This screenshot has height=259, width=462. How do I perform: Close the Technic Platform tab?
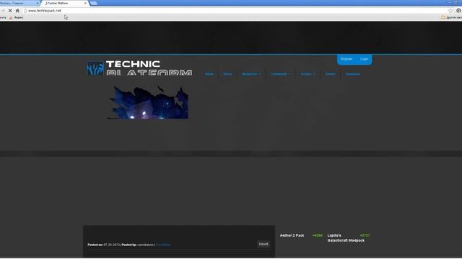tap(85, 3)
